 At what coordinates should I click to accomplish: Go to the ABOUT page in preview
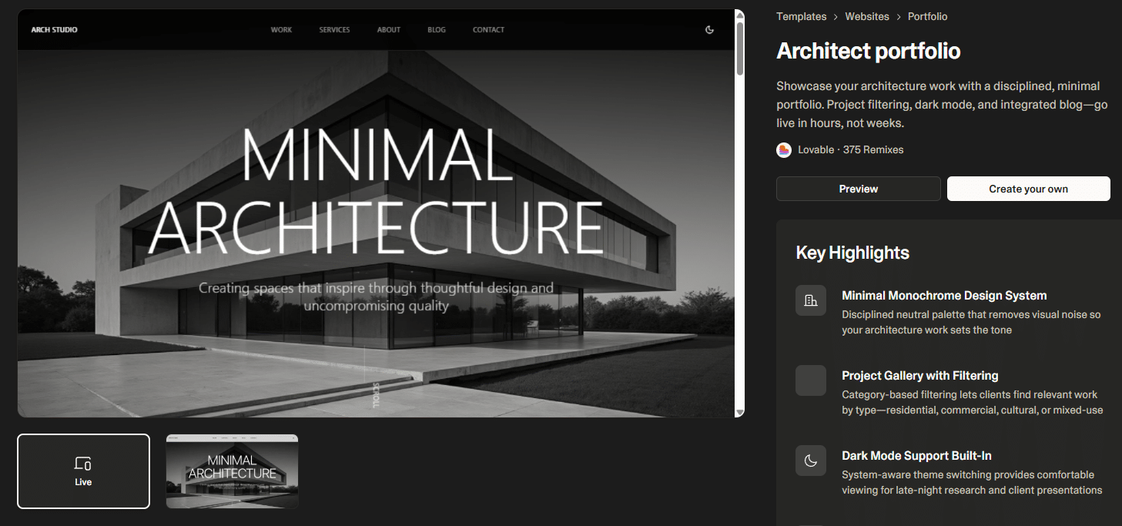388,30
